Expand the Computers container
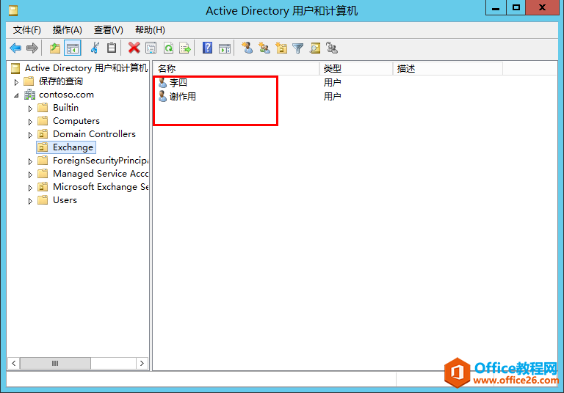Screen dimensions: 564x393 pos(30,122)
